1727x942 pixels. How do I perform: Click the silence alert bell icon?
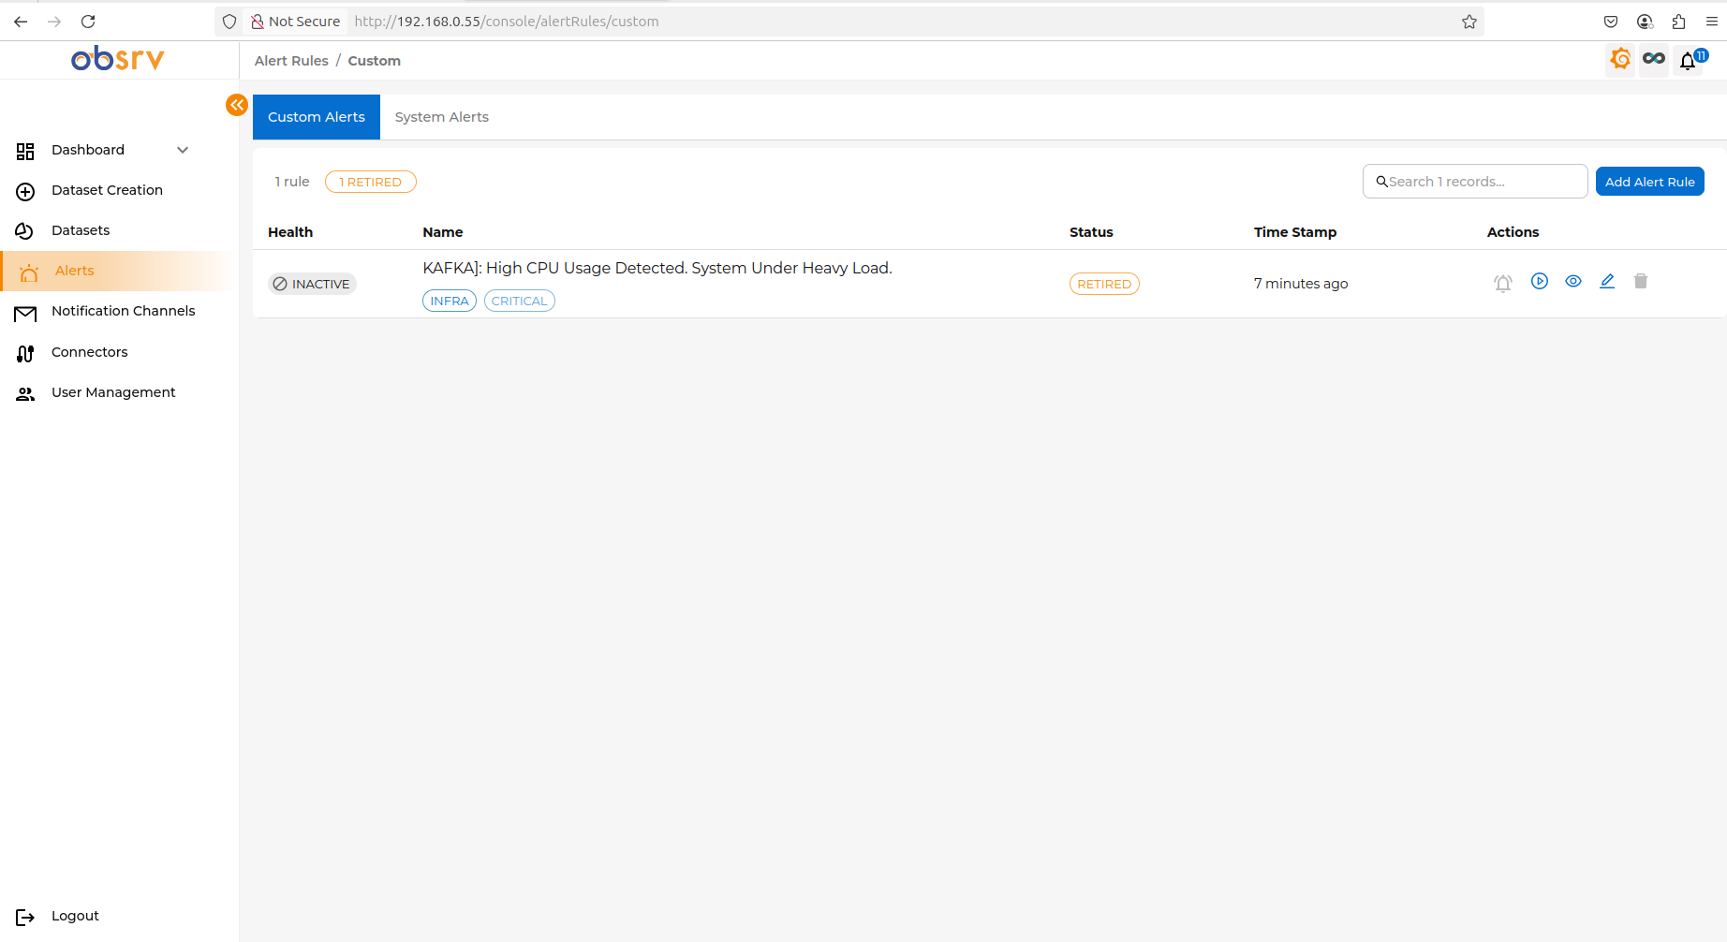coord(1503,282)
